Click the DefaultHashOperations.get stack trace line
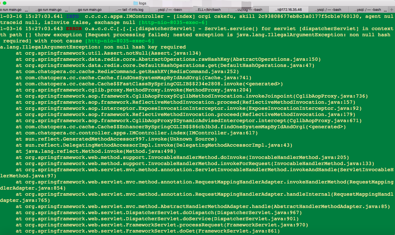This screenshot has width=395, height=235. tap(165, 66)
